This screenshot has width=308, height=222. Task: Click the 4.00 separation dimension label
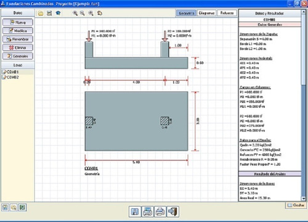136,82
